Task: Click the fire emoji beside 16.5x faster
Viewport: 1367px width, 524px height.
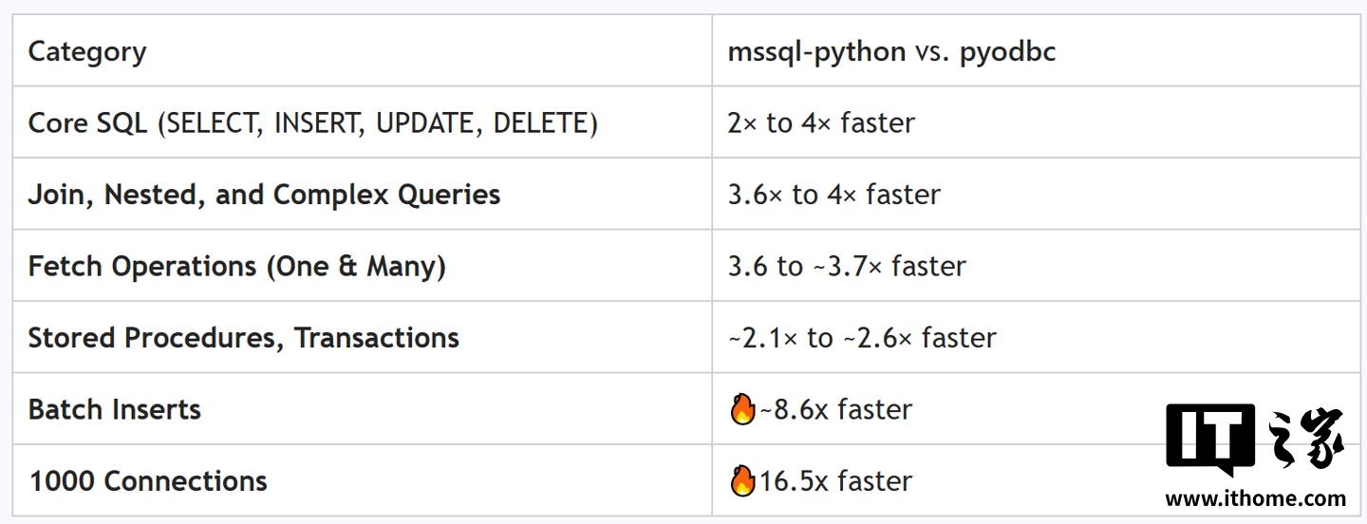Action: pos(742,481)
